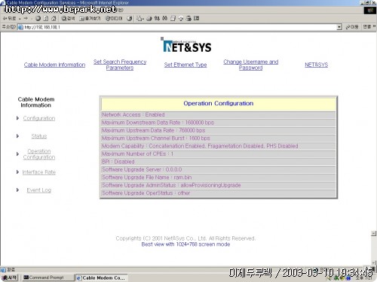Click the Modem Capability row

219,146
